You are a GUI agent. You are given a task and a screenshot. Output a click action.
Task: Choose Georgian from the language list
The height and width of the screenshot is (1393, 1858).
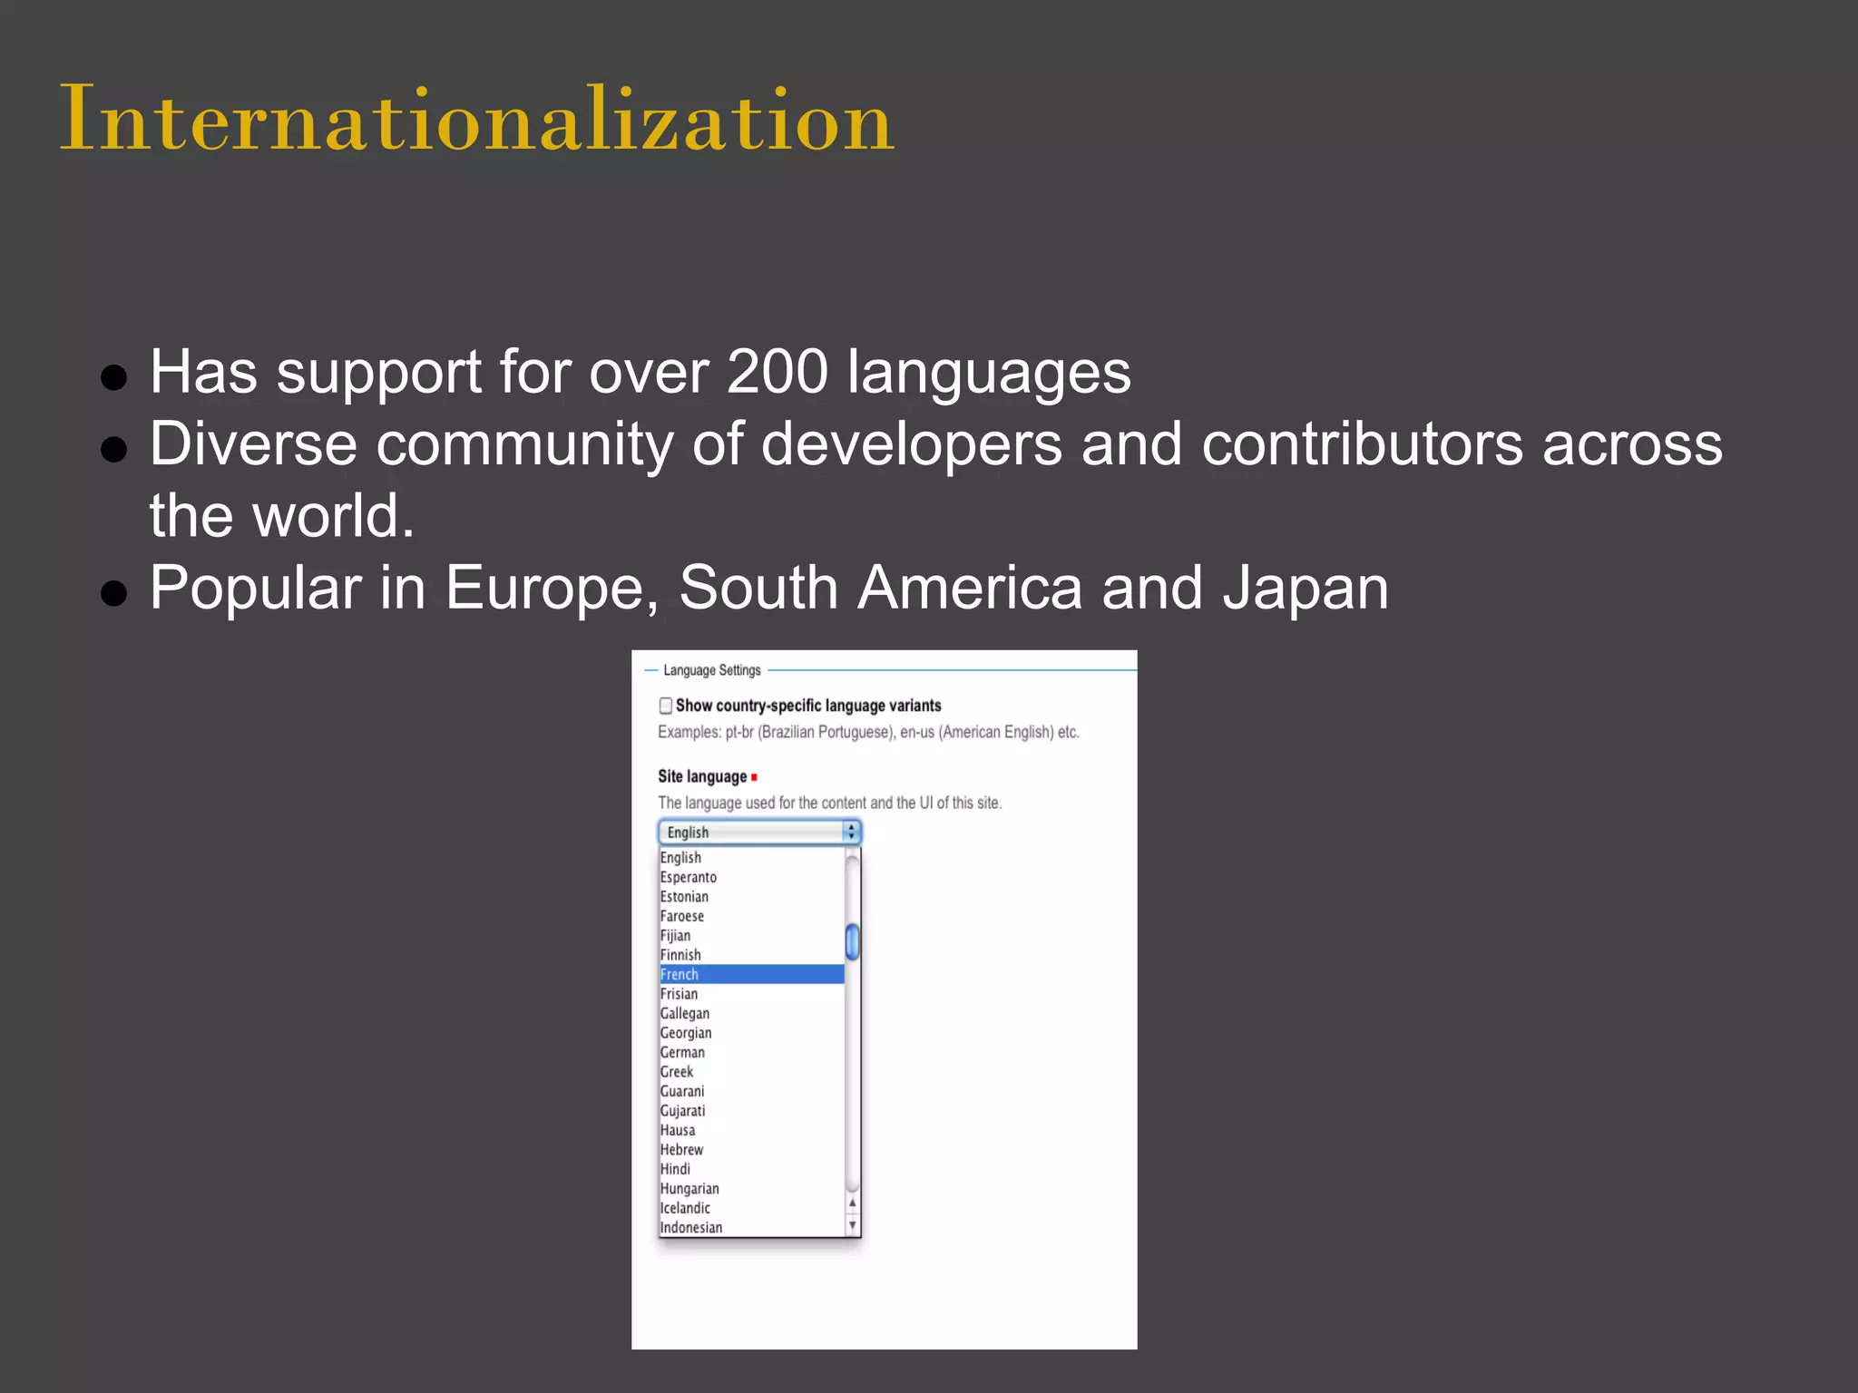[751, 1033]
